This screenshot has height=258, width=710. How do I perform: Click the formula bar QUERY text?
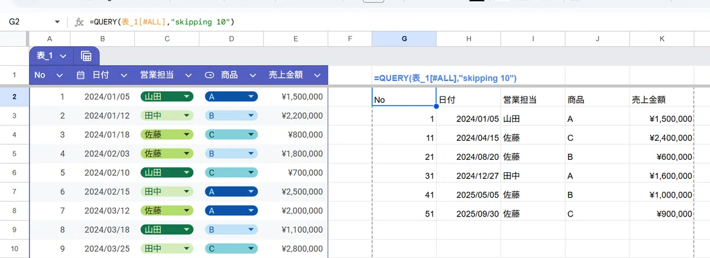pyautogui.click(x=162, y=22)
